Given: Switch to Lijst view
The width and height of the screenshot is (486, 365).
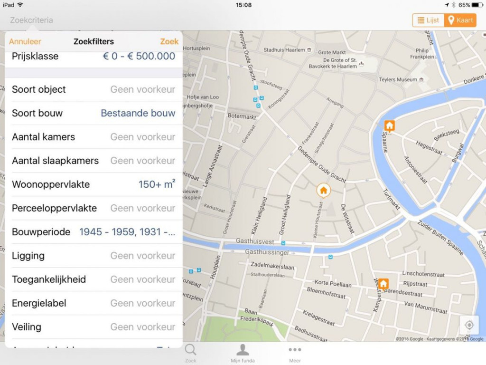Looking at the screenshot, I should click(428, 20).
